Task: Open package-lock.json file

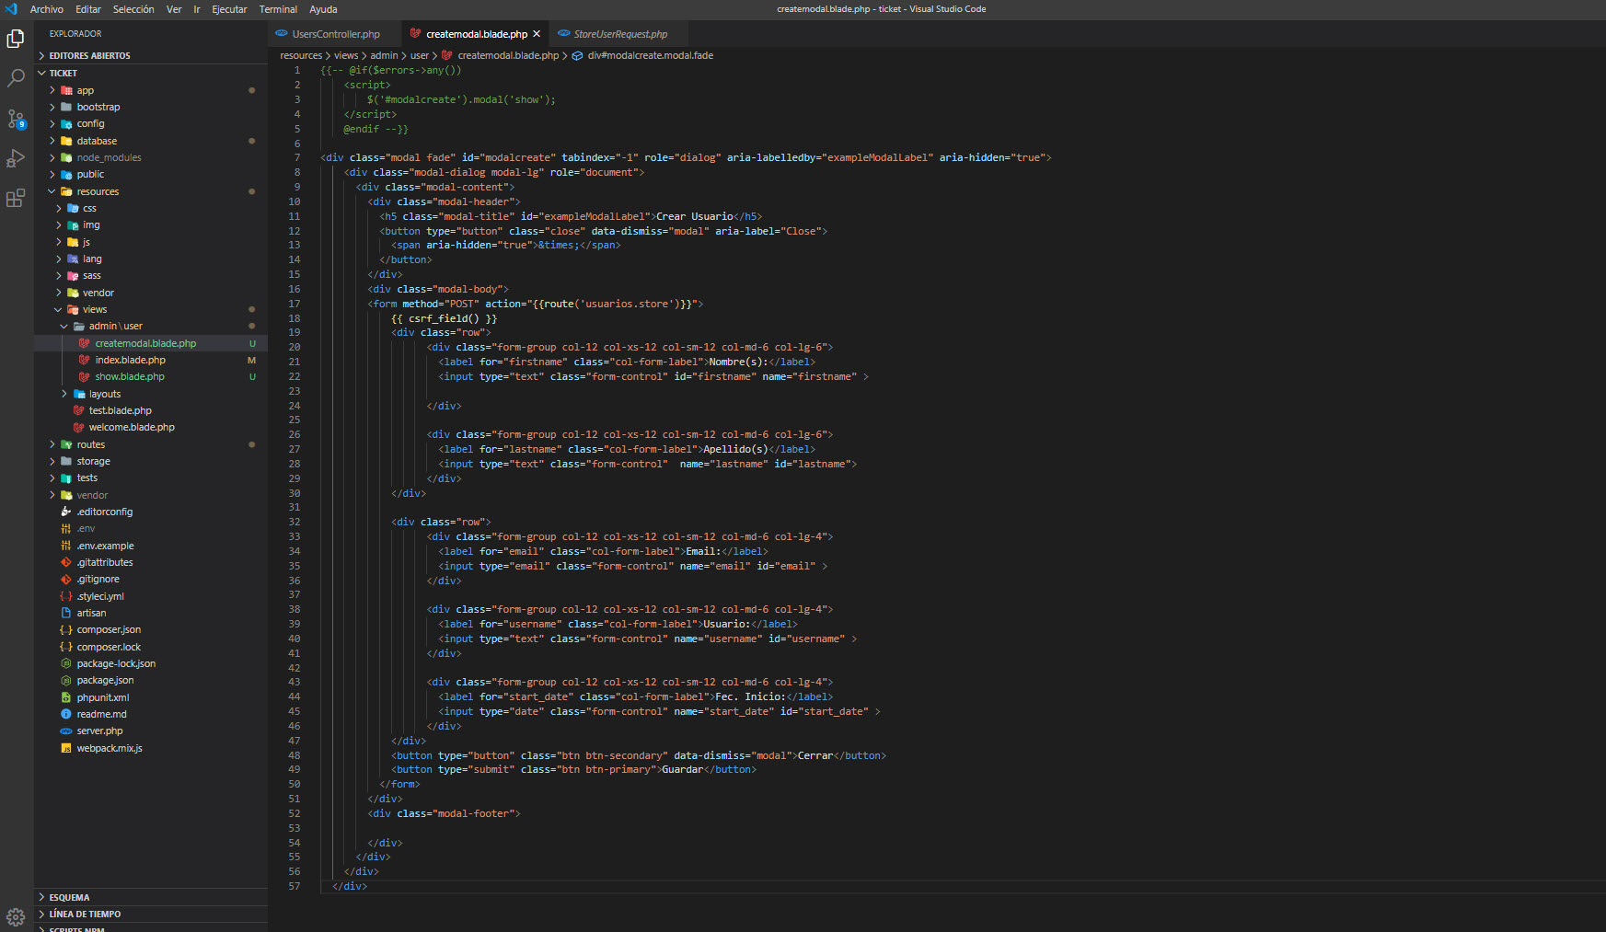Action: coord(116,663)
